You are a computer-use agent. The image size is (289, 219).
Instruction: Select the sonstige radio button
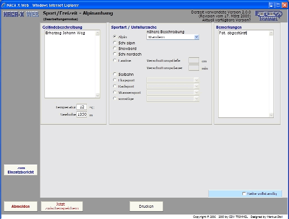(x=115, y=98)
